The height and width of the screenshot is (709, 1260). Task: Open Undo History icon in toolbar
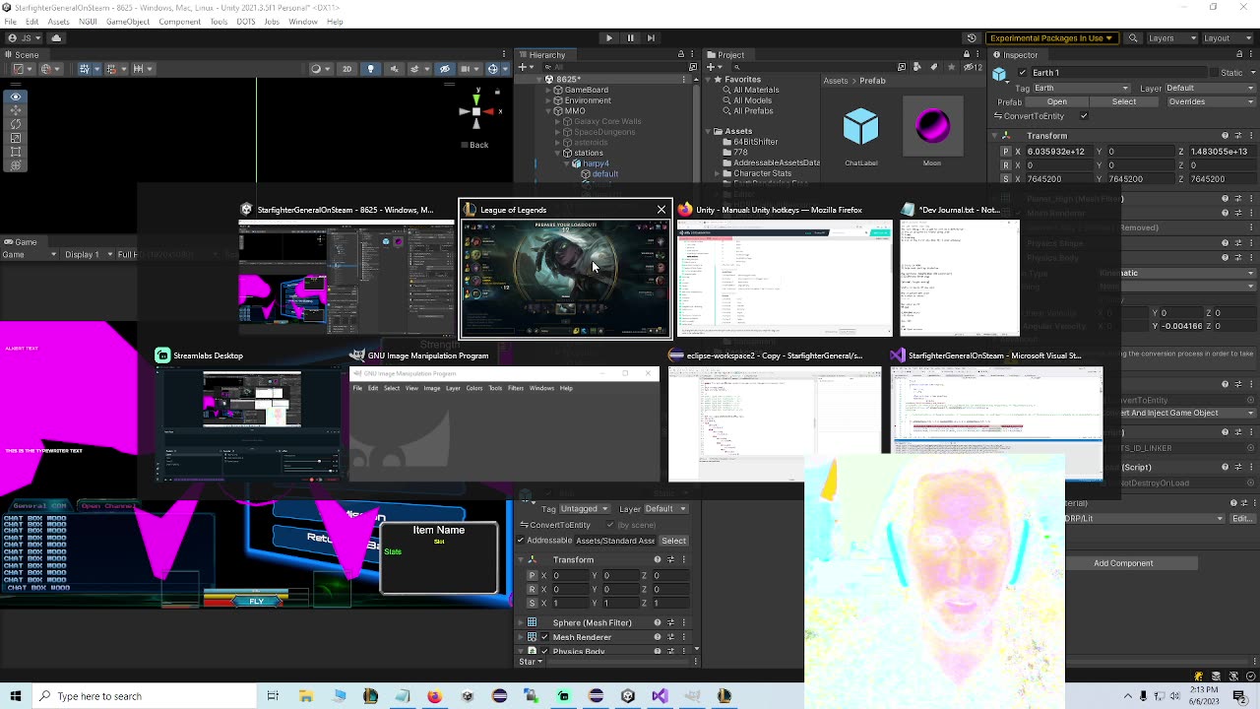coord(972,38)
